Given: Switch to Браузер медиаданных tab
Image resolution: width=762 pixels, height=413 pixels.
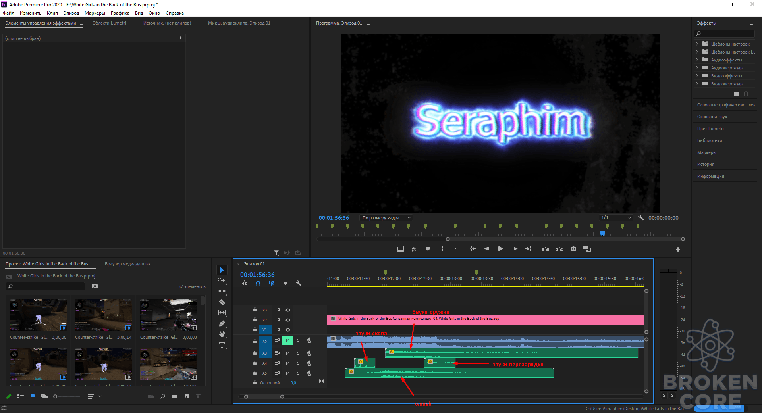Looking at the screenshot, I should click(x=128, y=264).
